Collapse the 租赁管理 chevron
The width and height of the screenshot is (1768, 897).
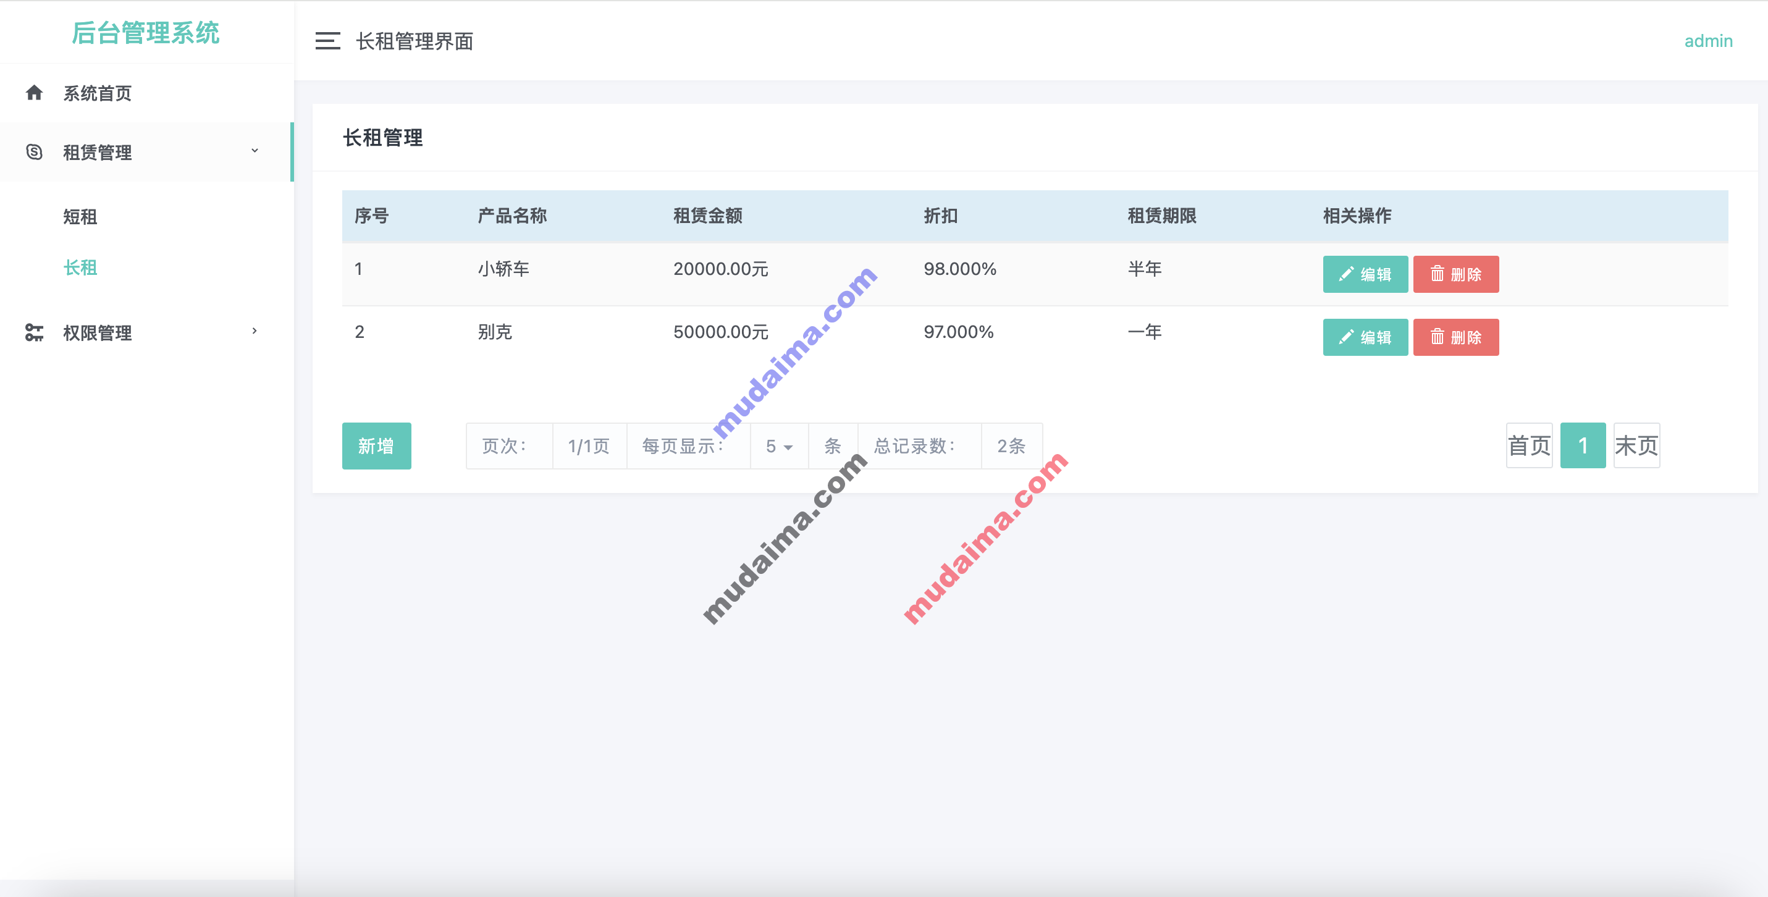[255, 150]
